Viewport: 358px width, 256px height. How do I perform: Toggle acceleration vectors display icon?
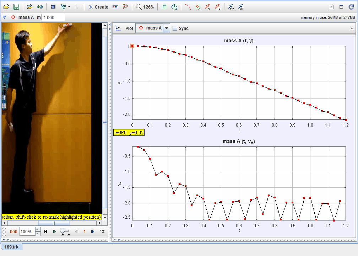click(x=217, y=7)
